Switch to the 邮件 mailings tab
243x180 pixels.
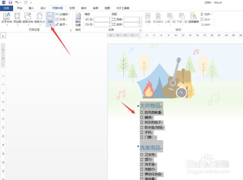pos(84,8)
